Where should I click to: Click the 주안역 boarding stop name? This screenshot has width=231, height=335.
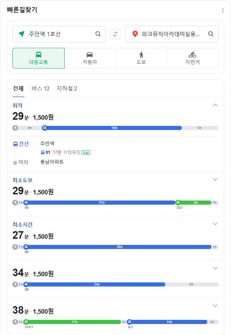tap(47, 143)
